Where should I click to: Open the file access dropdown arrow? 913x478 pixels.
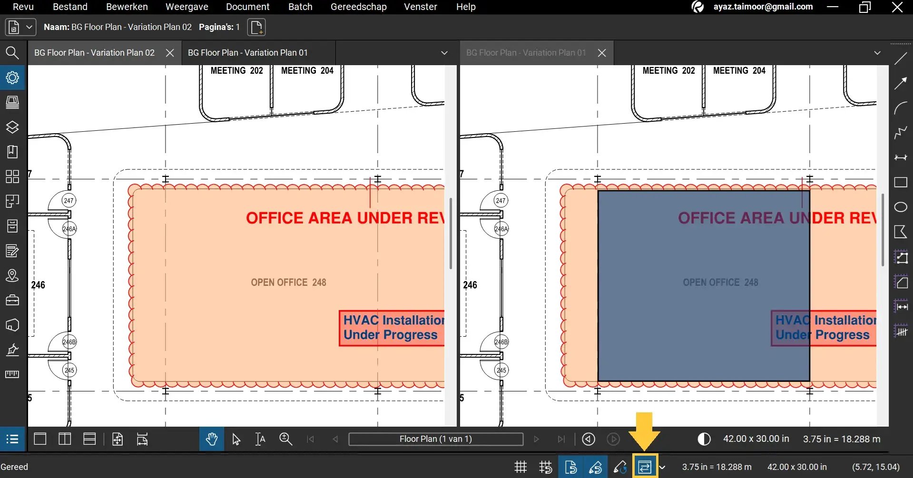[29, 27]
